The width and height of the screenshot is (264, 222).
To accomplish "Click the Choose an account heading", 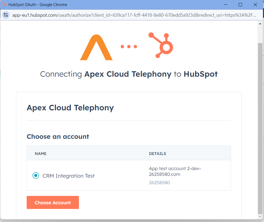I will point(58,136).
